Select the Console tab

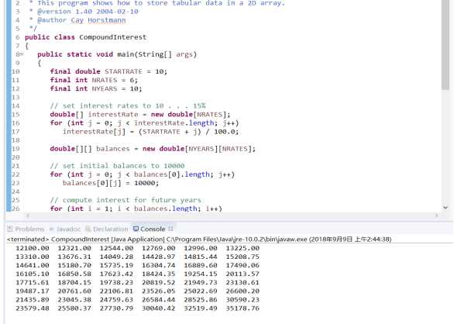153,229
